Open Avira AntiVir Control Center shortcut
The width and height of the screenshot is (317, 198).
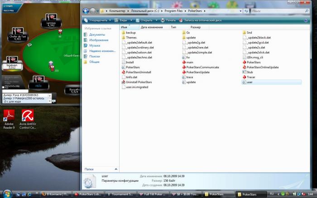click(x=28, y=119)
